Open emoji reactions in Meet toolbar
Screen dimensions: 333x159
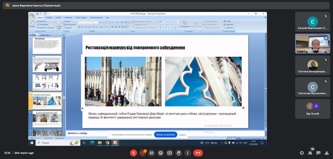point(161,153)
